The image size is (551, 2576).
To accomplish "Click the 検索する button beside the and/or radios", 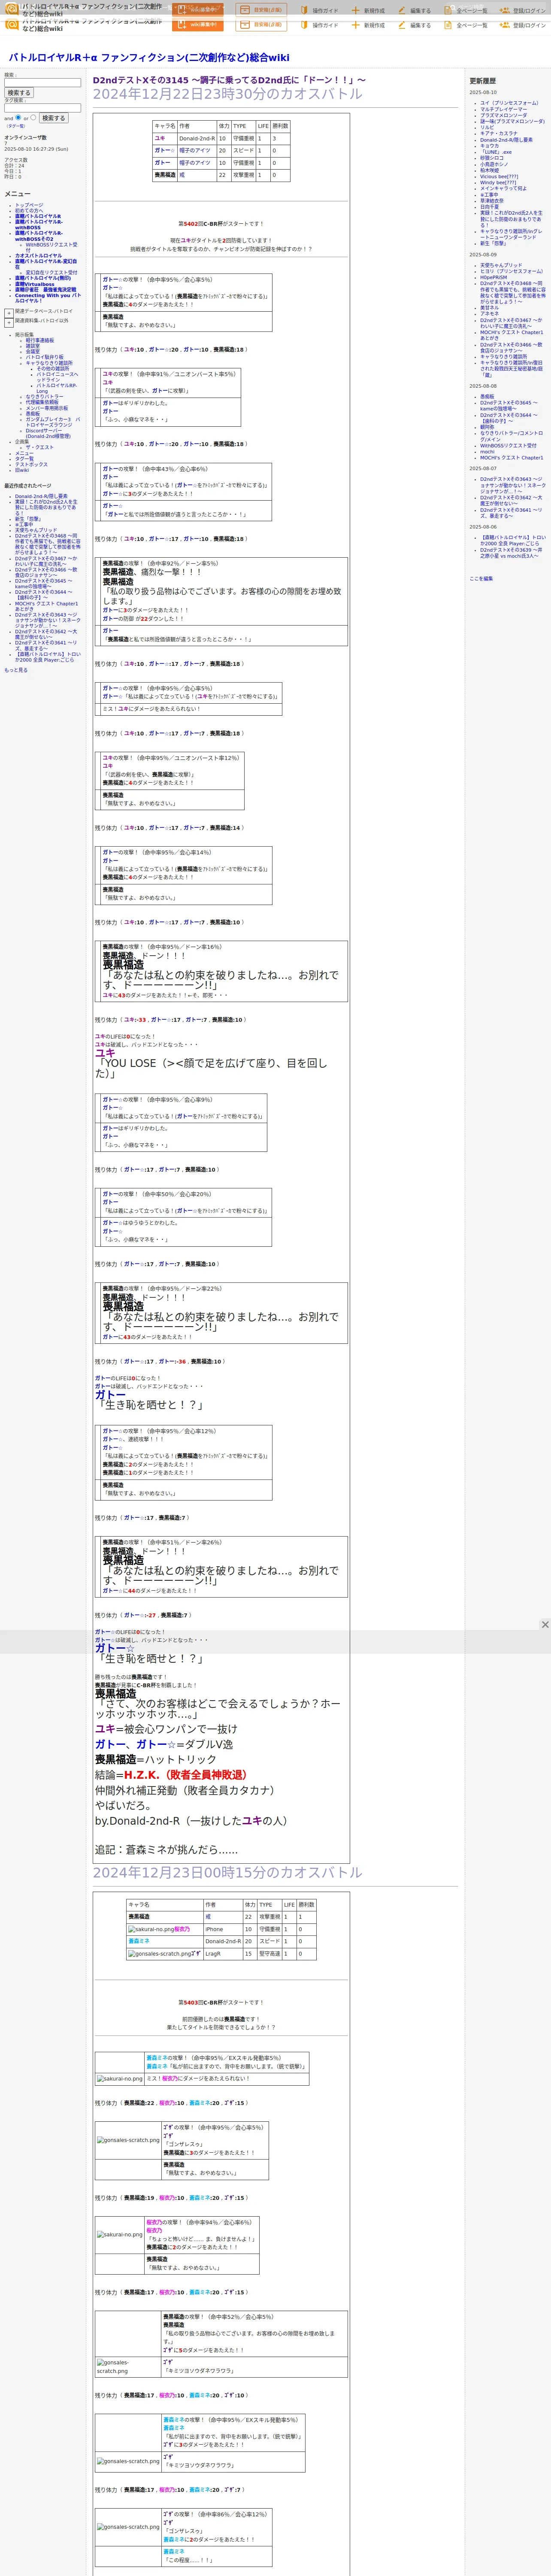I will coord(53,118).
